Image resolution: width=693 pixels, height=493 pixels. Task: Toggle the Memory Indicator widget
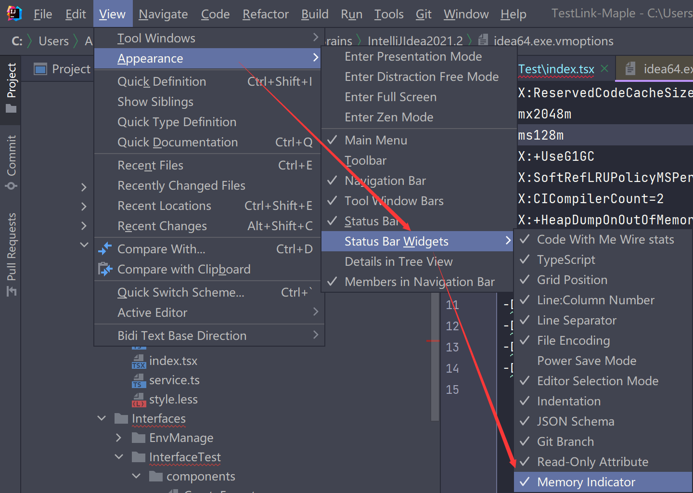click(x=603, y=482)
